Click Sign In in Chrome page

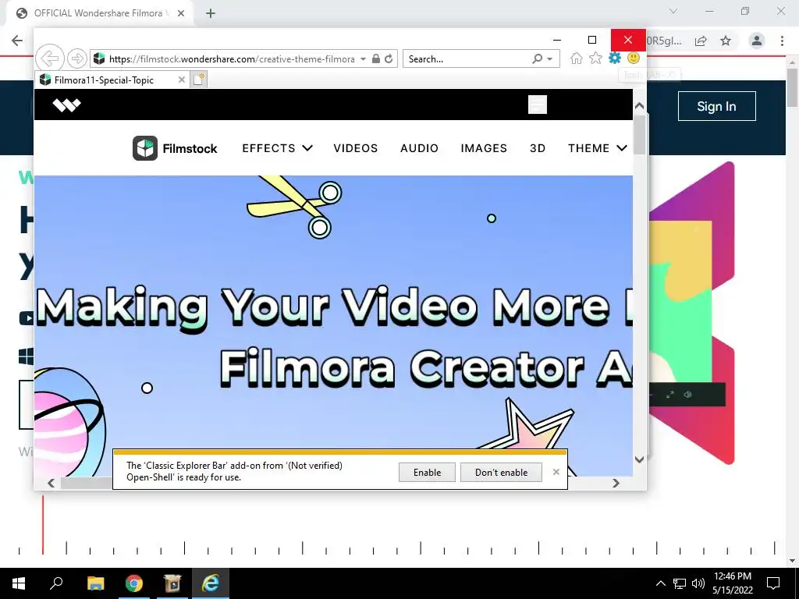(716, 106)
